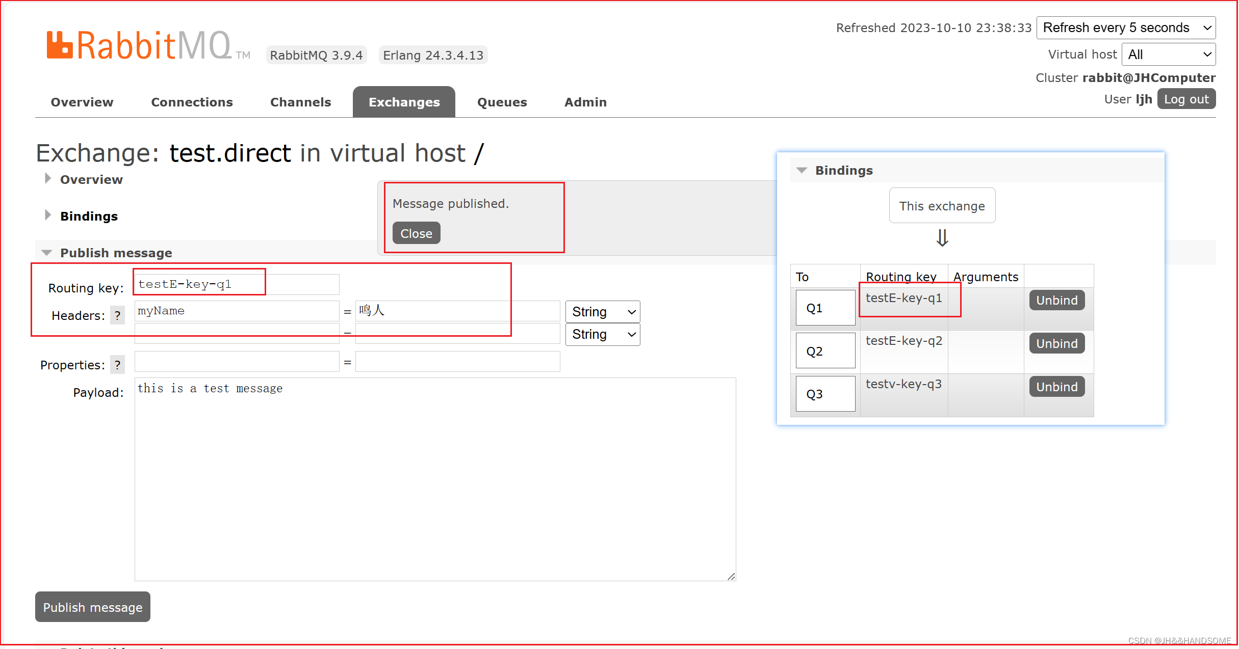This screenshot has width=1239, height=649.
Task: Expand the collapsed Bindings section
Action: click(48, 215)
